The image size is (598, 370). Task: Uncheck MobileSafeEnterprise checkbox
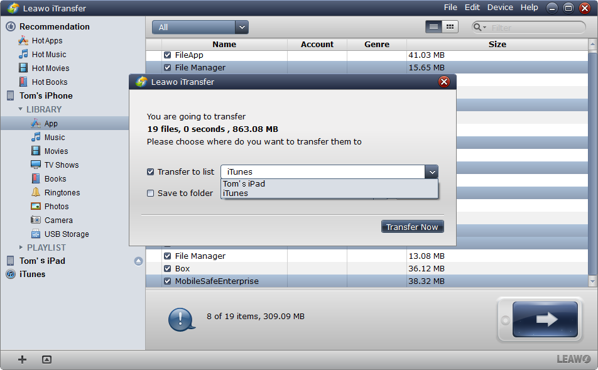167,281
